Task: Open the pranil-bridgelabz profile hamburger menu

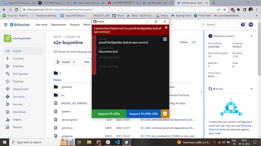Action: (165, 39)
